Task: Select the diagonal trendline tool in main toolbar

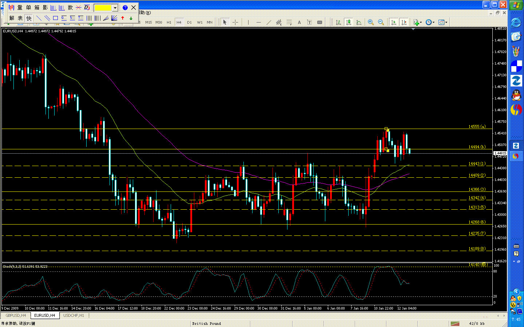Action: click(269, 23)
